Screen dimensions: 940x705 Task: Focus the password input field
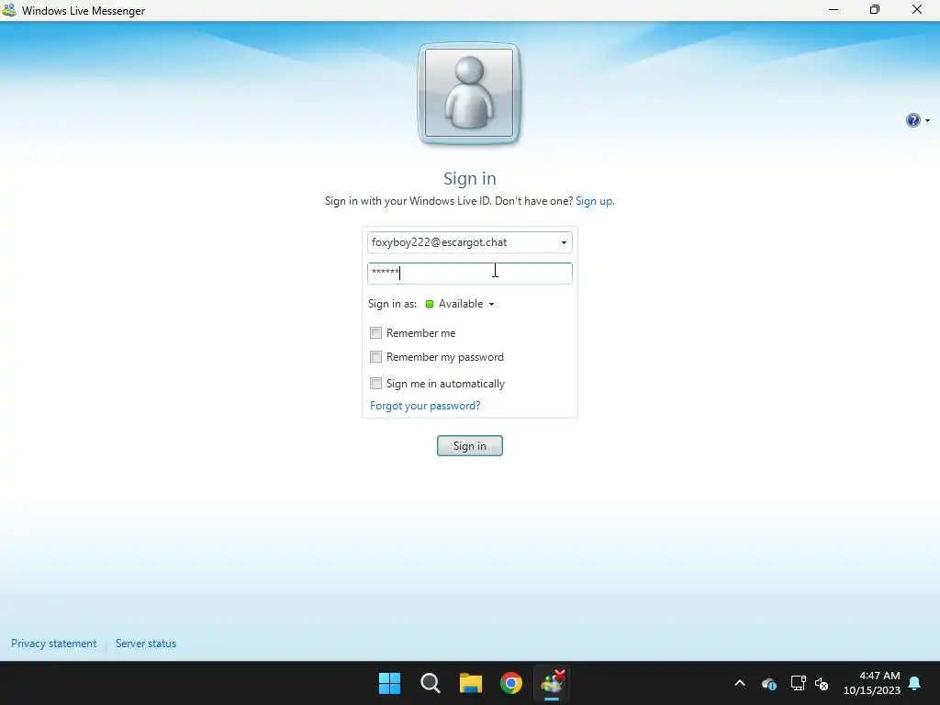click(469, 273)
